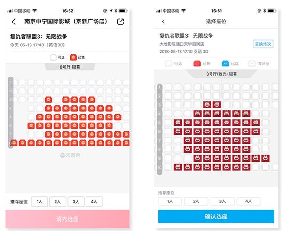Select 2人 recommended seat on right screen
Viewport: 282px width, 231px height.
click(x=196, y=201)
